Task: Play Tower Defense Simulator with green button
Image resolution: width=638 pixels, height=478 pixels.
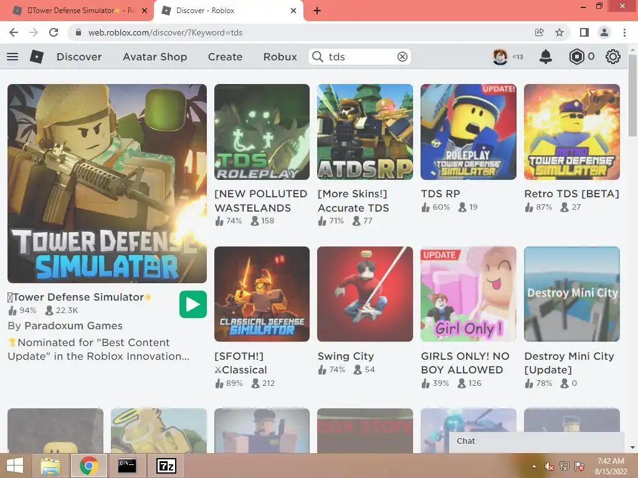Action: [193, 304]
